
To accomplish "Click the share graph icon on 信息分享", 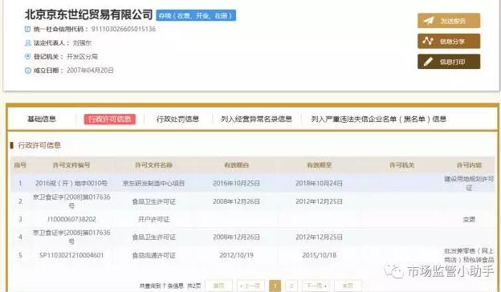I will coord(428,41).
